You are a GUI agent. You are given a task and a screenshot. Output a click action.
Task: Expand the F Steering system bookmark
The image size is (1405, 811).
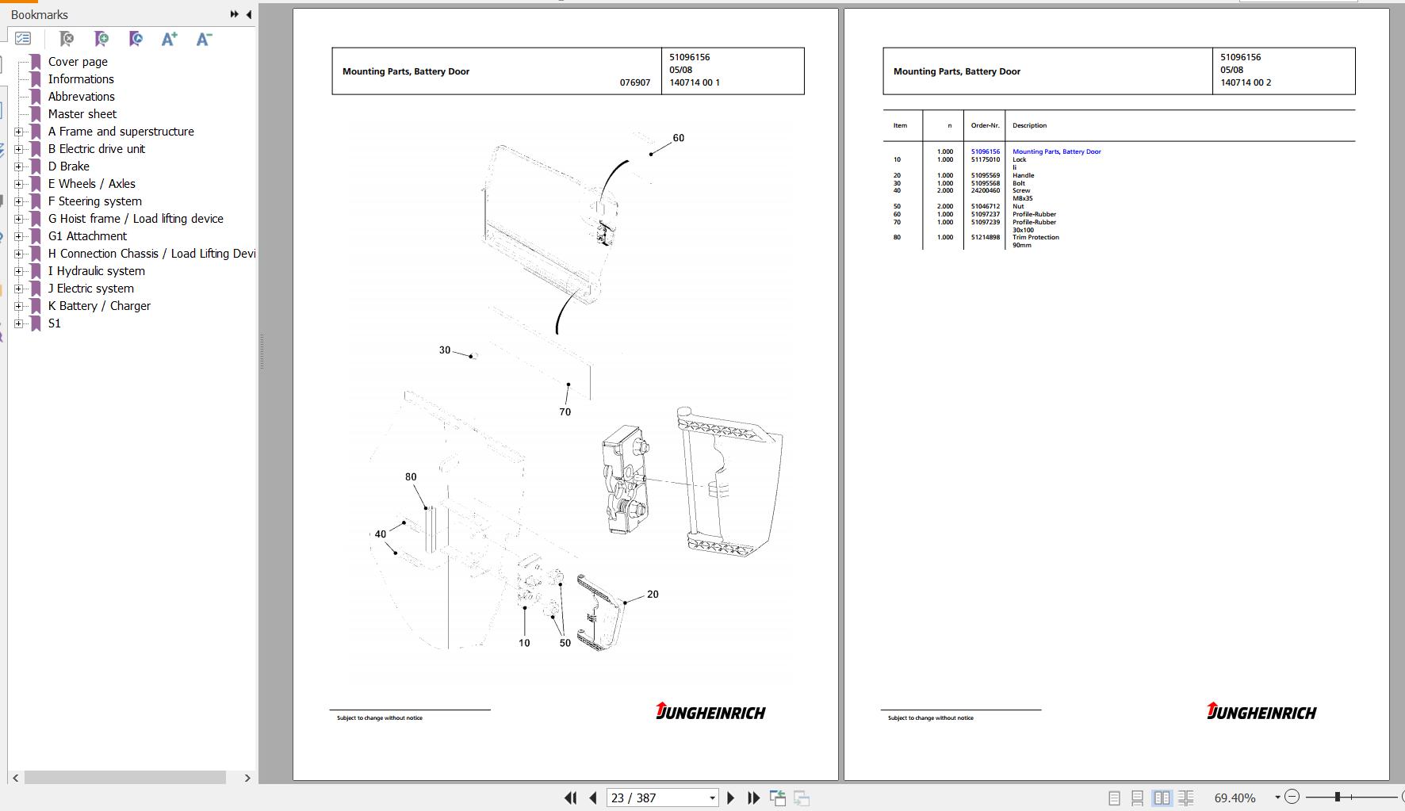(x=19, y=201)
